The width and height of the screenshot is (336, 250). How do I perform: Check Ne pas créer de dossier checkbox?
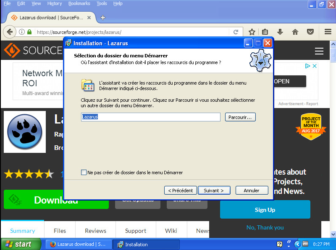click(84, 173)
